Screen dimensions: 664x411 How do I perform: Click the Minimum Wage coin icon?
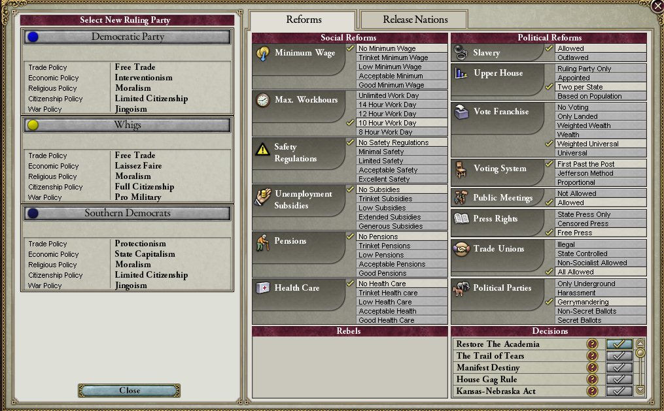(x=263, y=54)
